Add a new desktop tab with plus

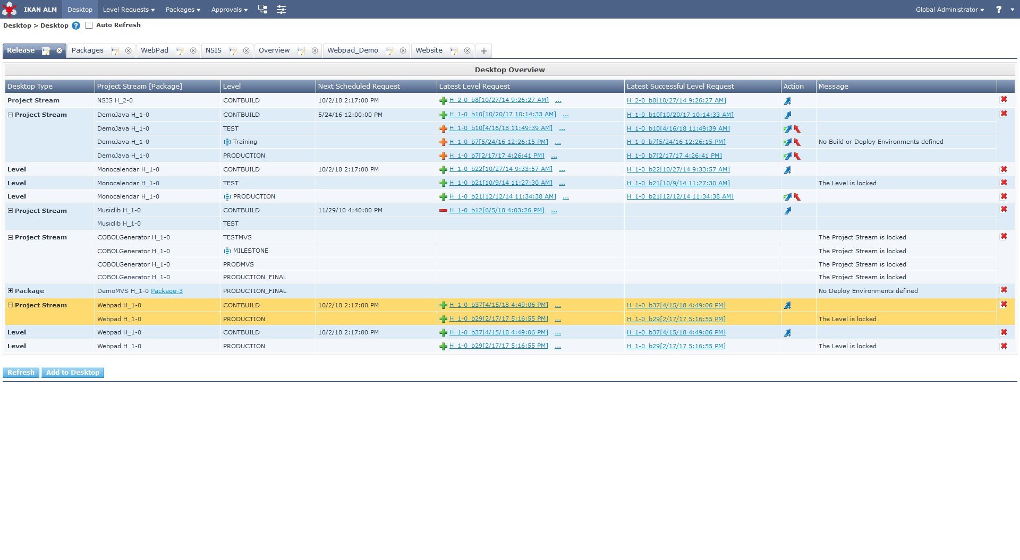click(x=484, y=51)
